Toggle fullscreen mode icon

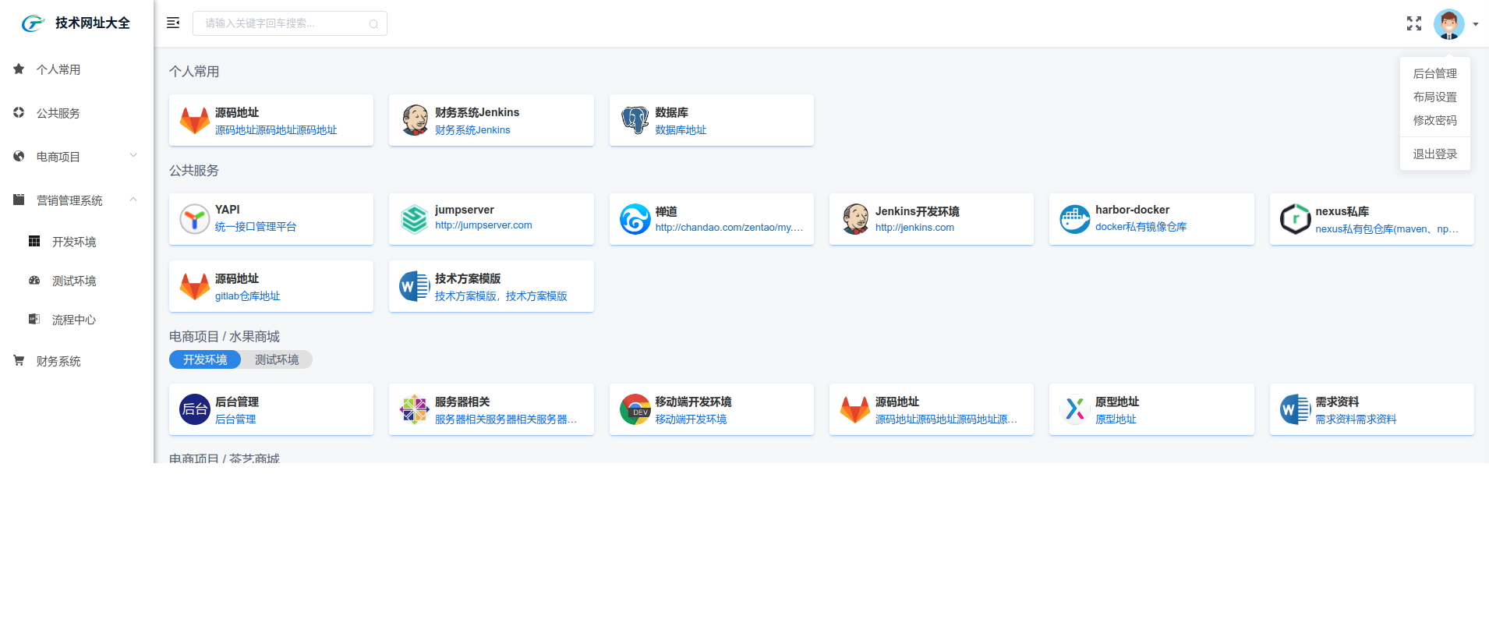pyautogui.click(x=1413, y=23)
